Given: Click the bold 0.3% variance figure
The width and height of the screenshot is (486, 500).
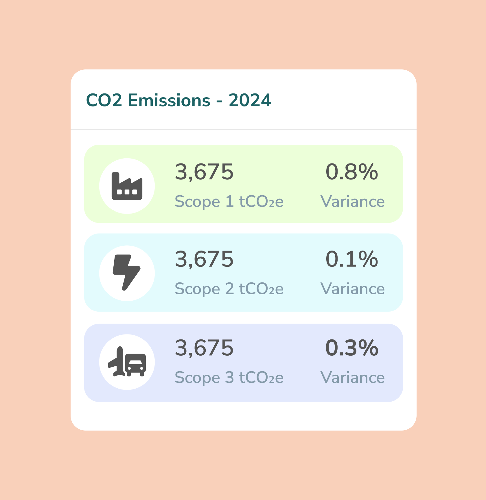Looking at the screenshot, I should click(352, 348).
